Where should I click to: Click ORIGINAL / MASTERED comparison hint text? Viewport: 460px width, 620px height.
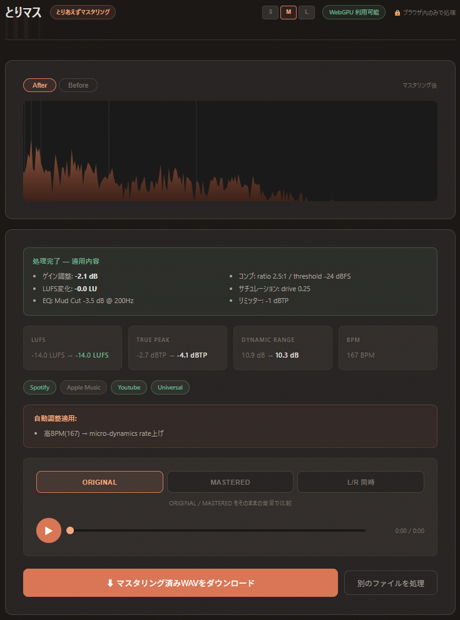(x=230, y=504)
